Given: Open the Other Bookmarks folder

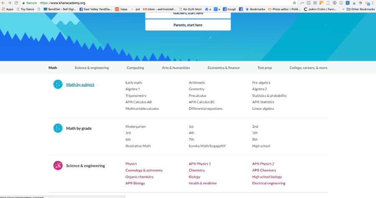Looking at the screenshot, I should tap(361, 9).
